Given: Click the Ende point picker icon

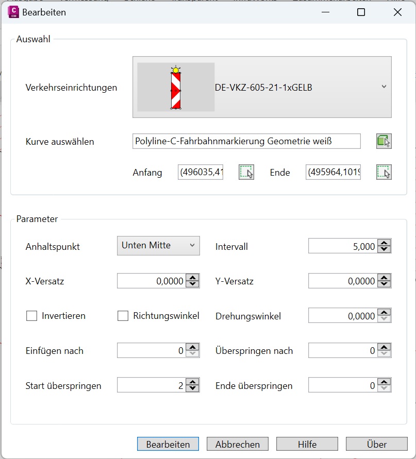Looking at the screenshot, I should pyautogui.click(x=384, y=172).
